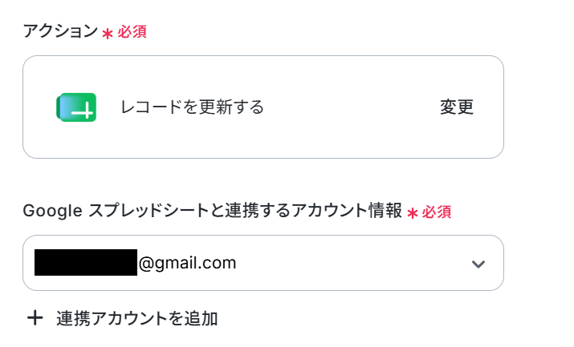Click the green Google Sheets icon
Image resolution: width=574 pixels, height=347 pixels.
(x=76, y=107)
